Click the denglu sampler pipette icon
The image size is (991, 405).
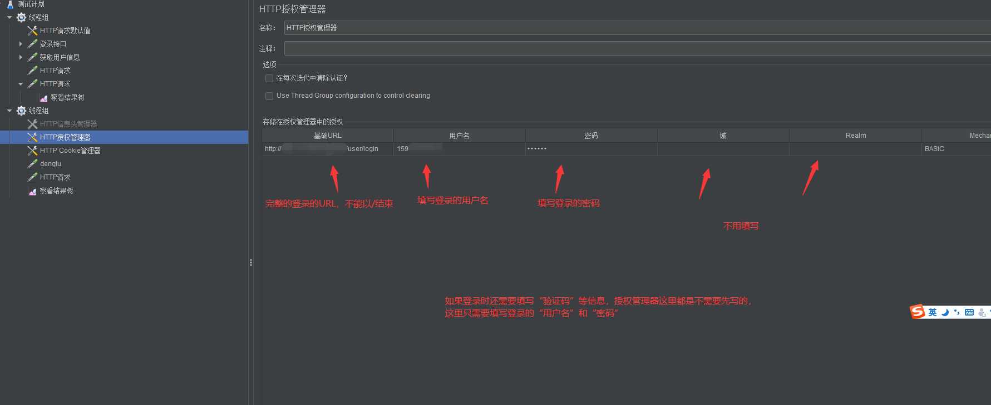(32, 164)
